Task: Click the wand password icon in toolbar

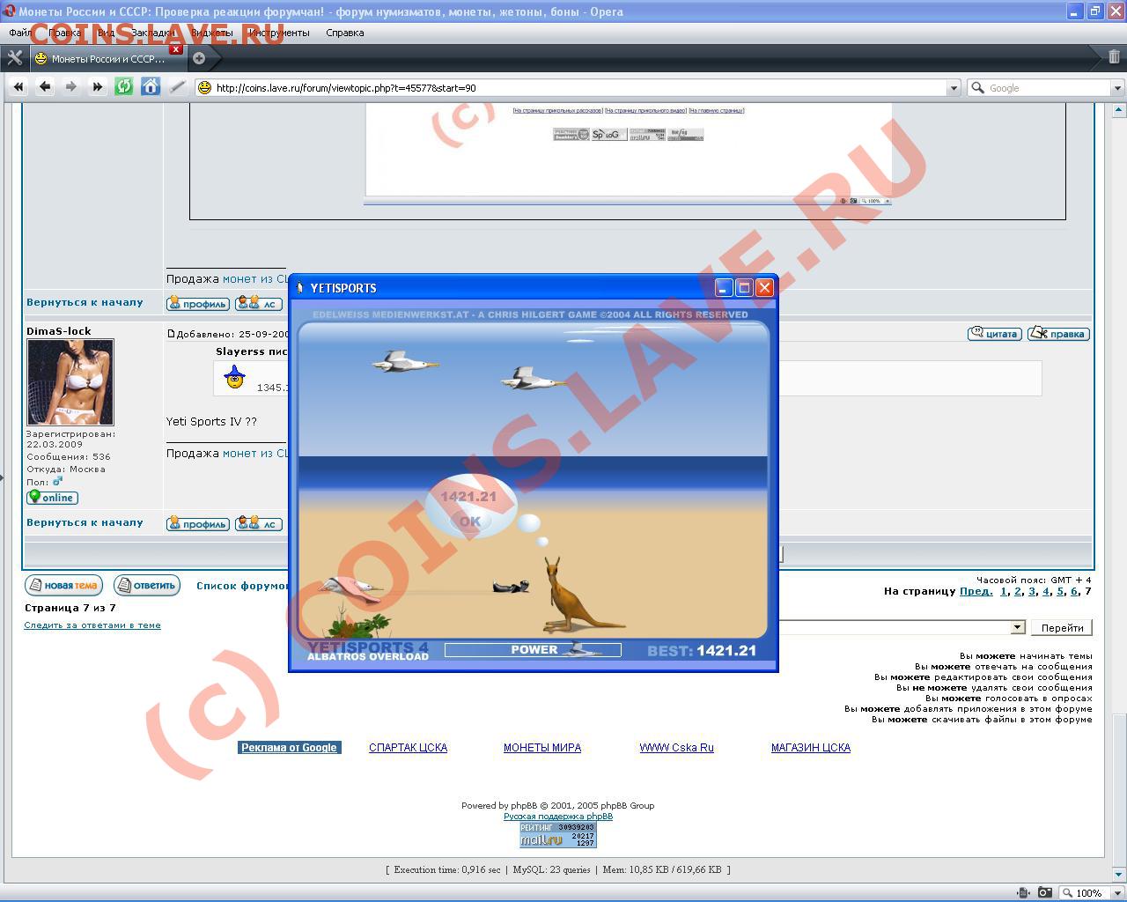Action: (x=177, y=87)
